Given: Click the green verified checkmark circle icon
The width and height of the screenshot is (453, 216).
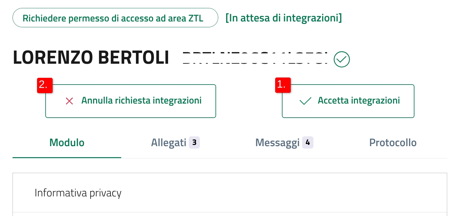Looking at the screenshot, I should point(342,59).
